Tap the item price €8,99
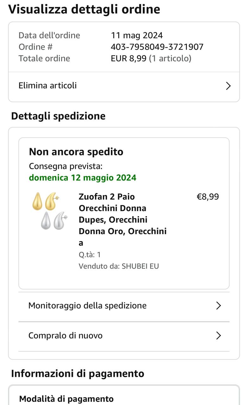 [208, 197]
